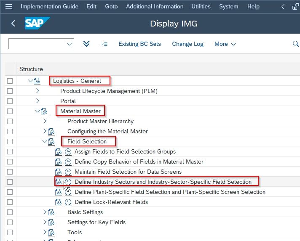The height and width of the screenshot is (241, 300).
Task: Open the Edit menu
Action: [x=91, y=7]
